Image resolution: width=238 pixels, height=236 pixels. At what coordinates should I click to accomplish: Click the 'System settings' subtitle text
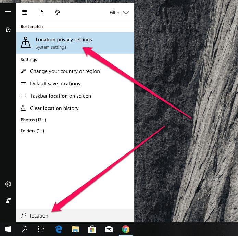(51, 47)
